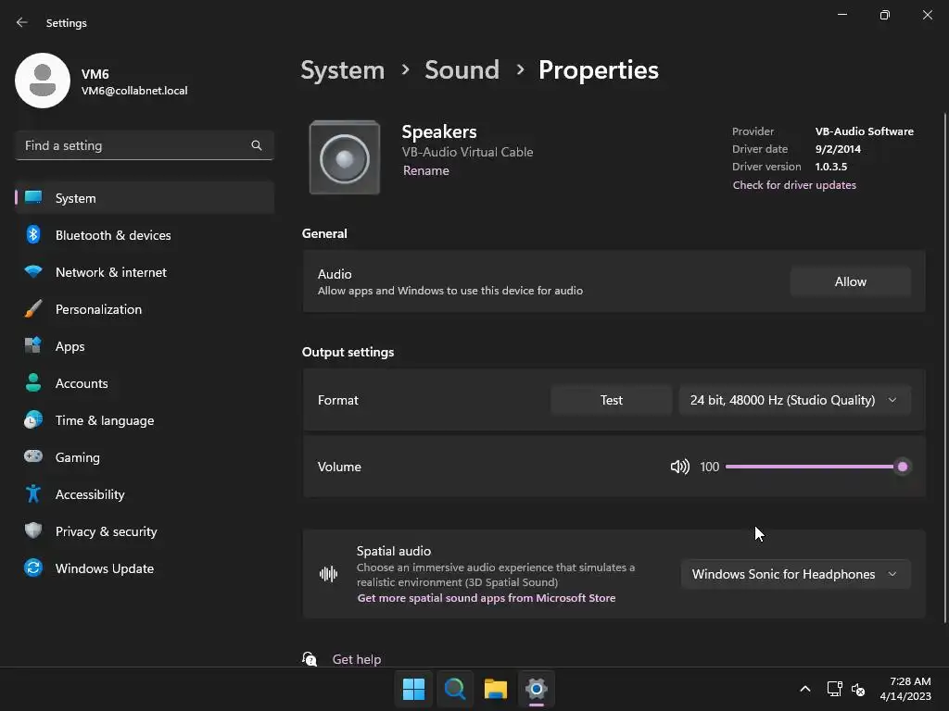949x711 pixels.
Task: Click the Volume slider track
Action: [x=806, y=467]
